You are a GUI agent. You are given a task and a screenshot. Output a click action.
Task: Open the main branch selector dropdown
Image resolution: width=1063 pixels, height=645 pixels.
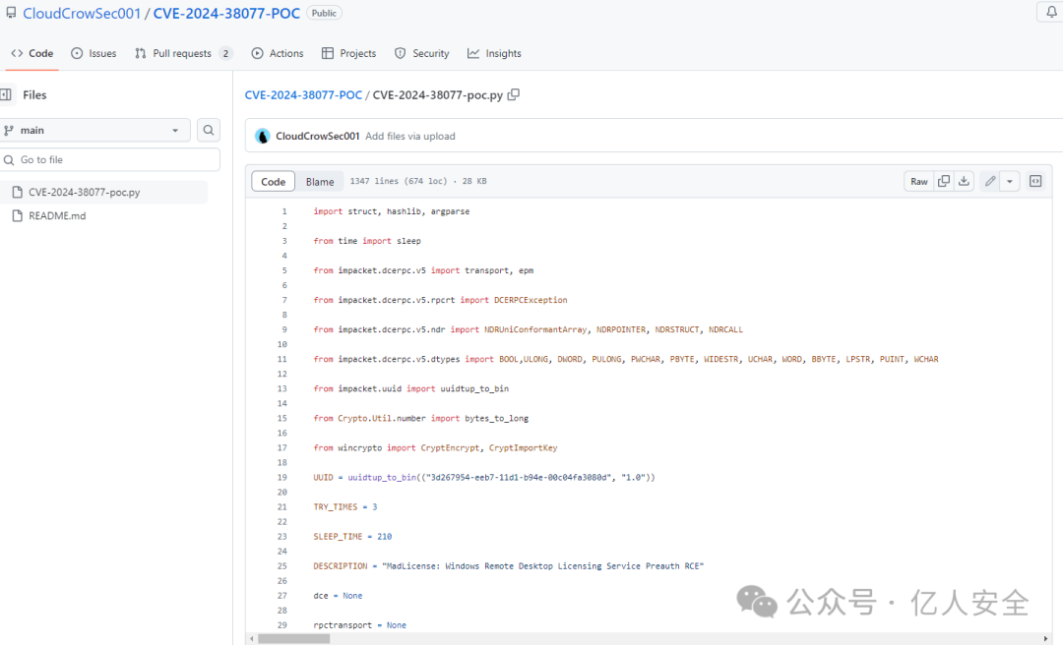pyautogui.click(x=94, y=130)
